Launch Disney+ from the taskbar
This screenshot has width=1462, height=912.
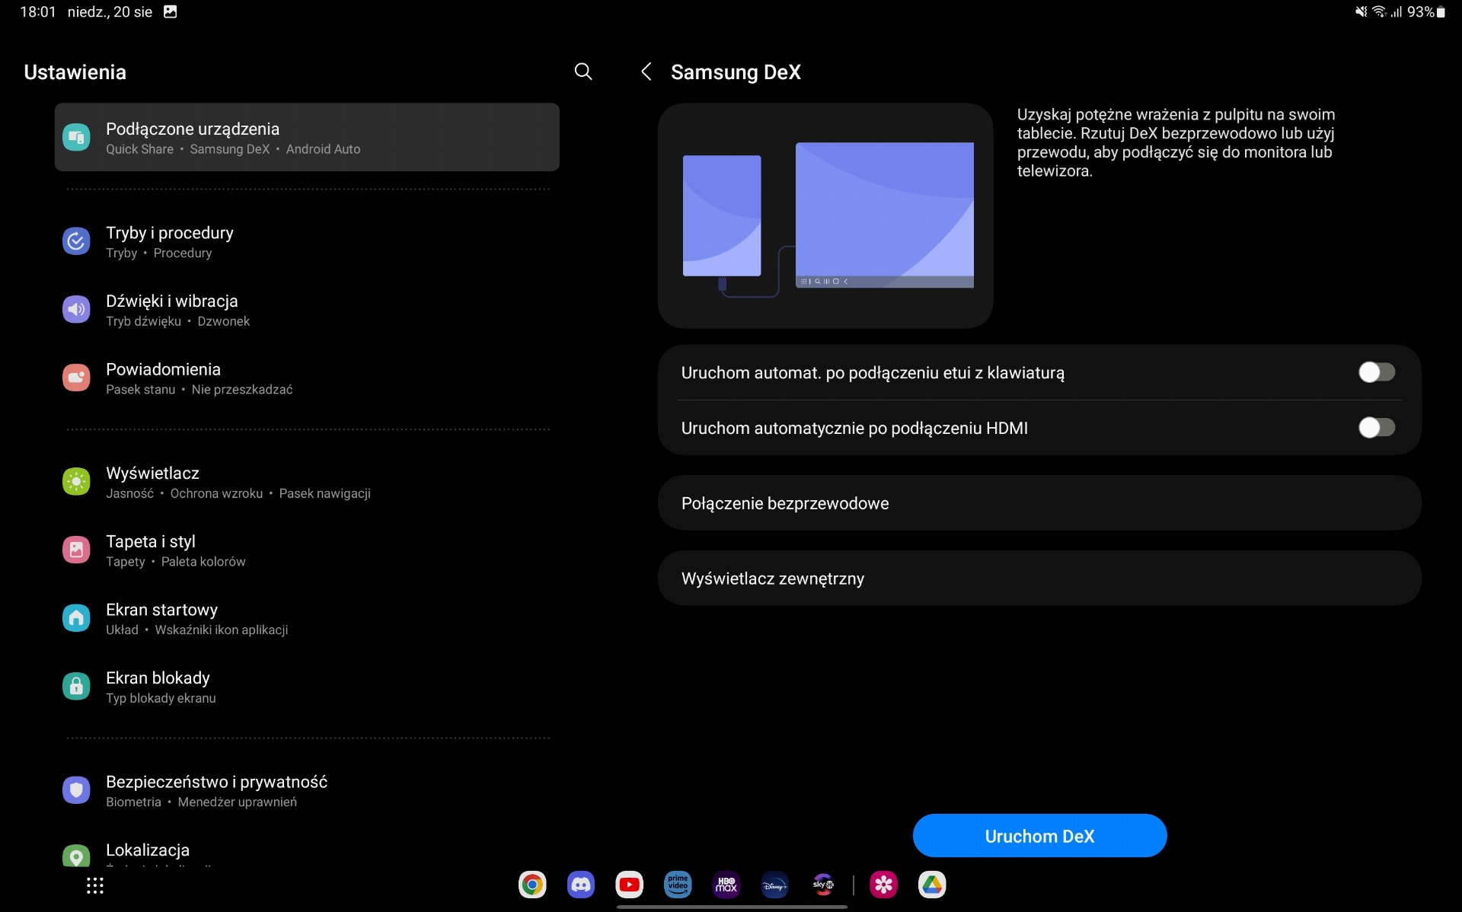click(x=774, y=885)
